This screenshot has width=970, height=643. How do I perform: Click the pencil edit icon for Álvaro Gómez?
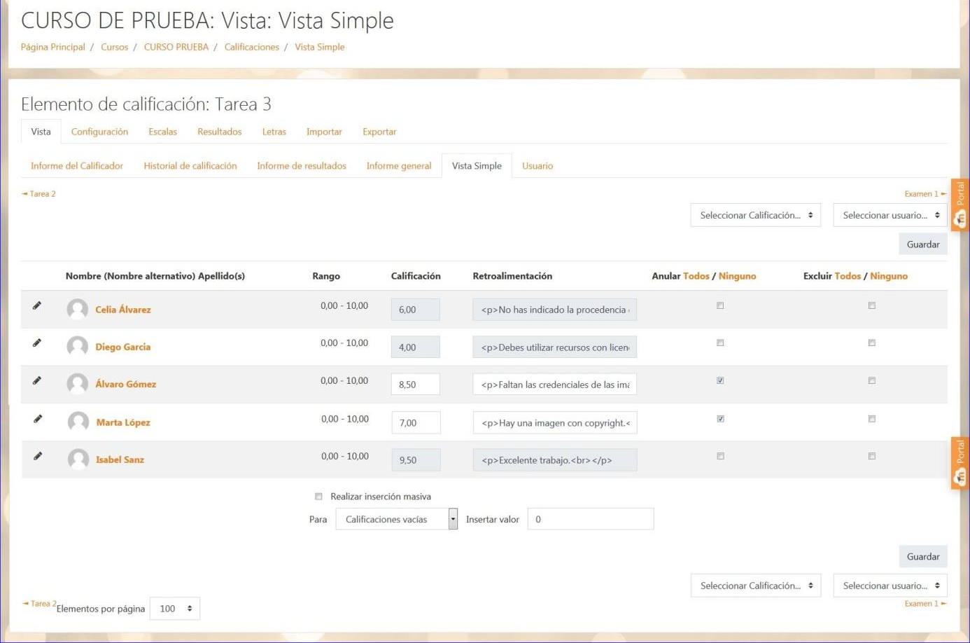coord(37,381)
